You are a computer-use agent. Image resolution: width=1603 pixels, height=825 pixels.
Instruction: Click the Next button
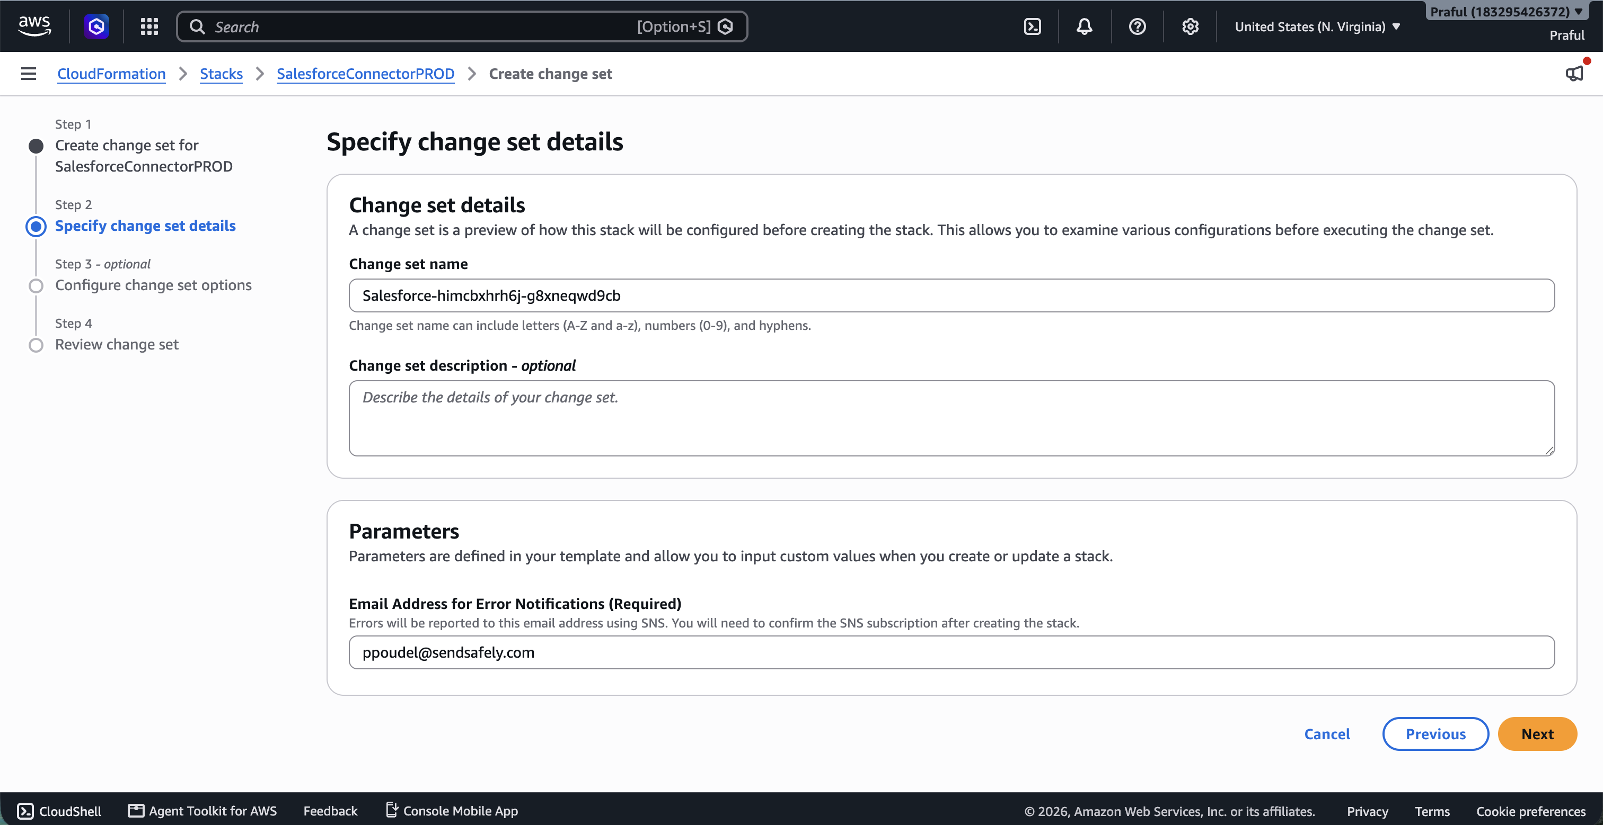(1537, 733)
